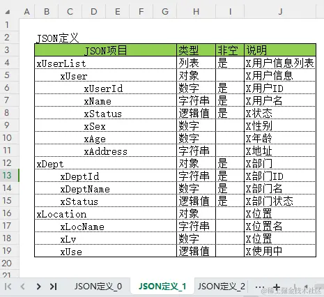Go to the previous sheet tab arrow
This screenshot has width=324, height=297.
[x=23, y=287]
